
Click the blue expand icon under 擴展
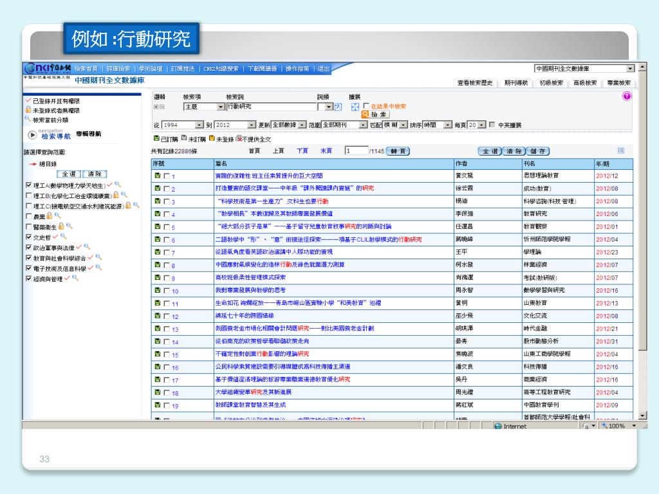coord(354,106)
